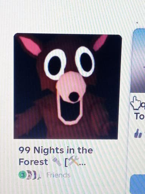Click the deer's left pink ear in the thumbnail

click(x=31, y=46)
